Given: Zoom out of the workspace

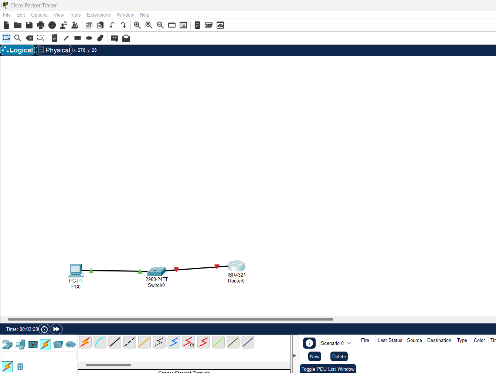Looking at the screenshot, I should pos(160,25).
